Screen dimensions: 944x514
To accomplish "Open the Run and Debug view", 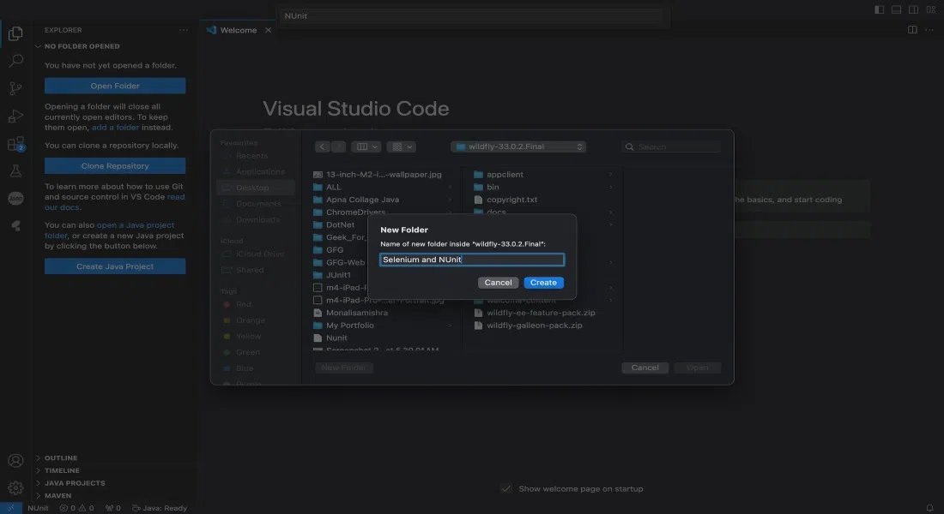I will coord(15,116).
